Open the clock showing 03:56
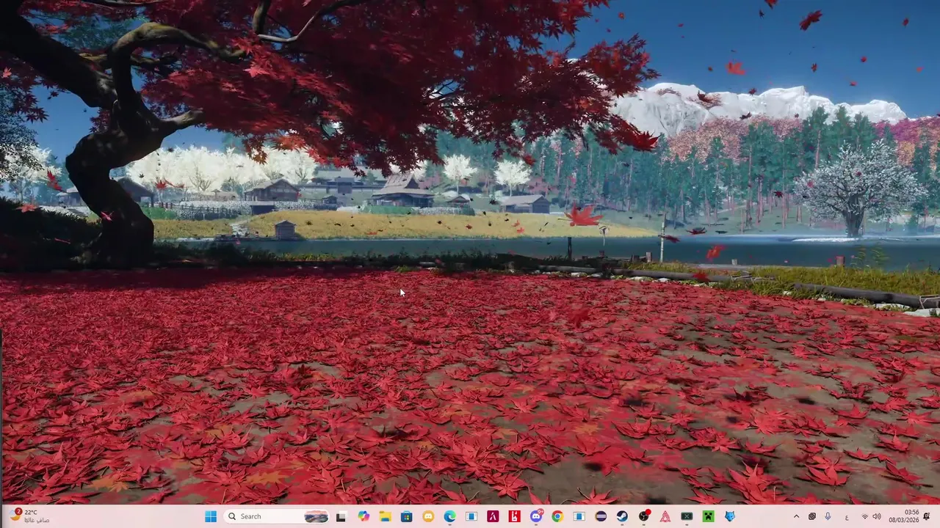940x528 pixels. (904, 516)
